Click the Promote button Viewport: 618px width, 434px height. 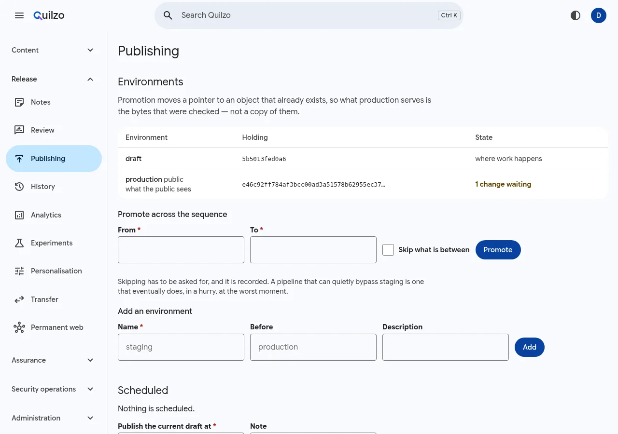(x=498, y=250)
